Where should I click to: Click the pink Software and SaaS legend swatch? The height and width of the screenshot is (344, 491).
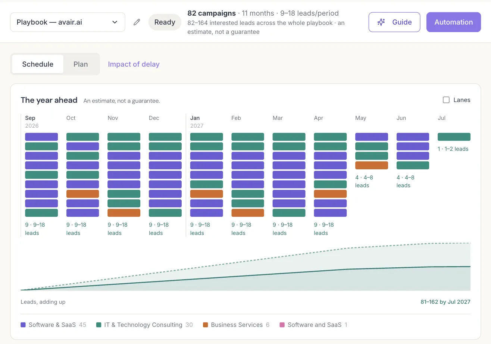[x=282, y=325]
